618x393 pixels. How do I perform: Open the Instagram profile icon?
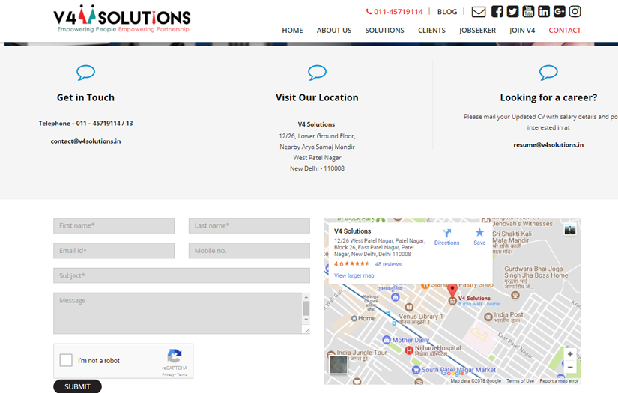(x=575, y=12)
